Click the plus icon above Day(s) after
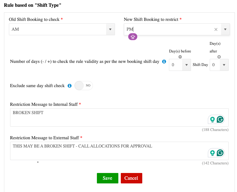Viewport: 237px width, 192px height. tap(219, 57)
